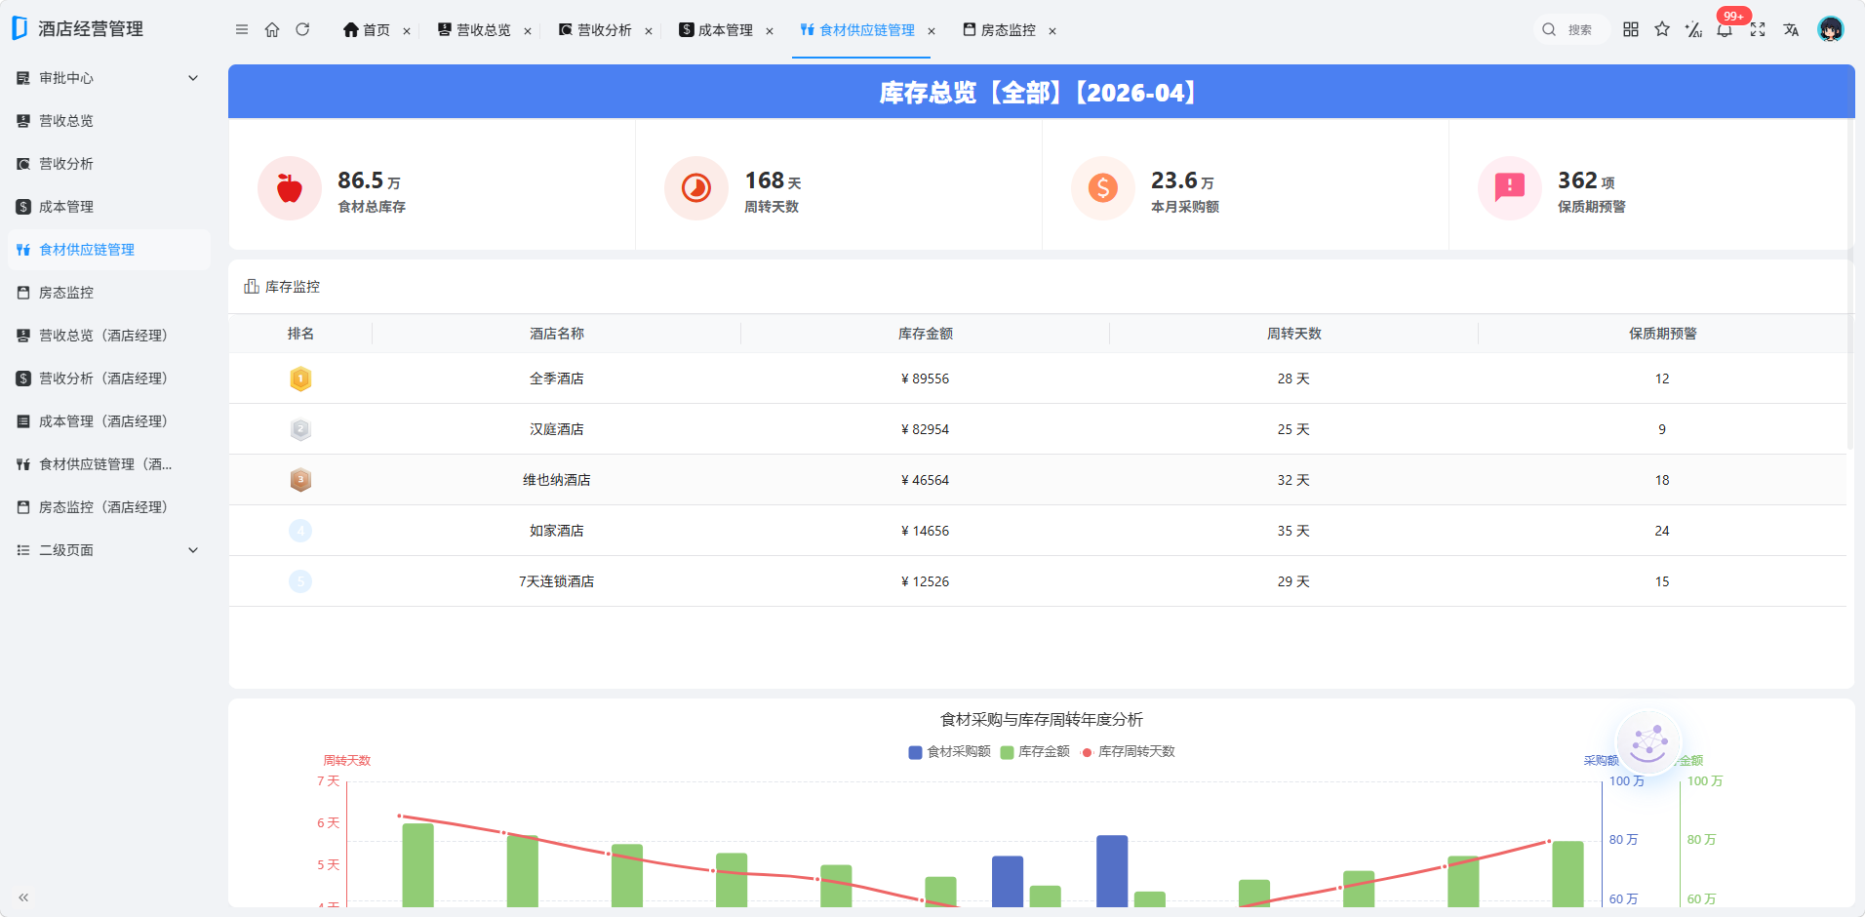Click the home icon in top toolbar
The image size is (1865, 917).
click(x=272, y=30)
